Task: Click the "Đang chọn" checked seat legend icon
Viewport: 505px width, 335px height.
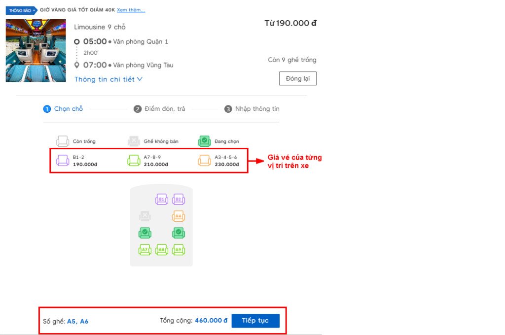Action: click(x=205, y=141)
